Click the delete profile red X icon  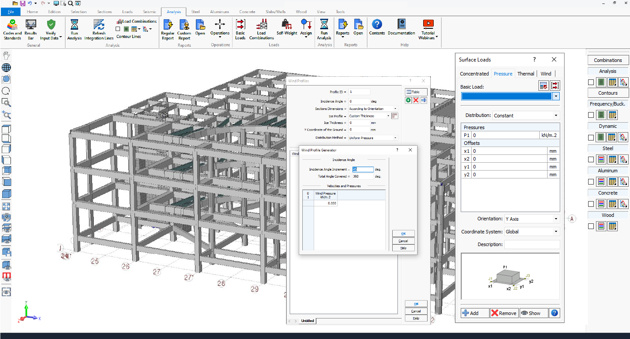coord(416,100)
